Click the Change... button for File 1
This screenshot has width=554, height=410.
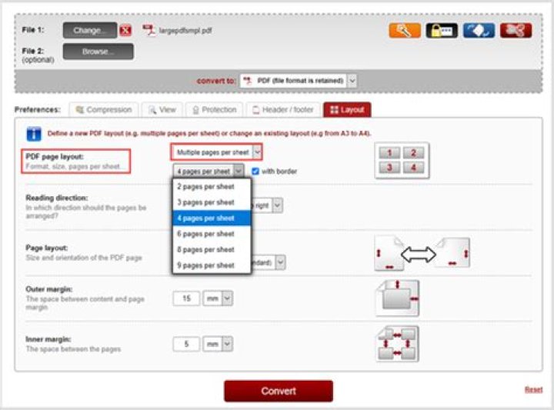tap(90, 30)
